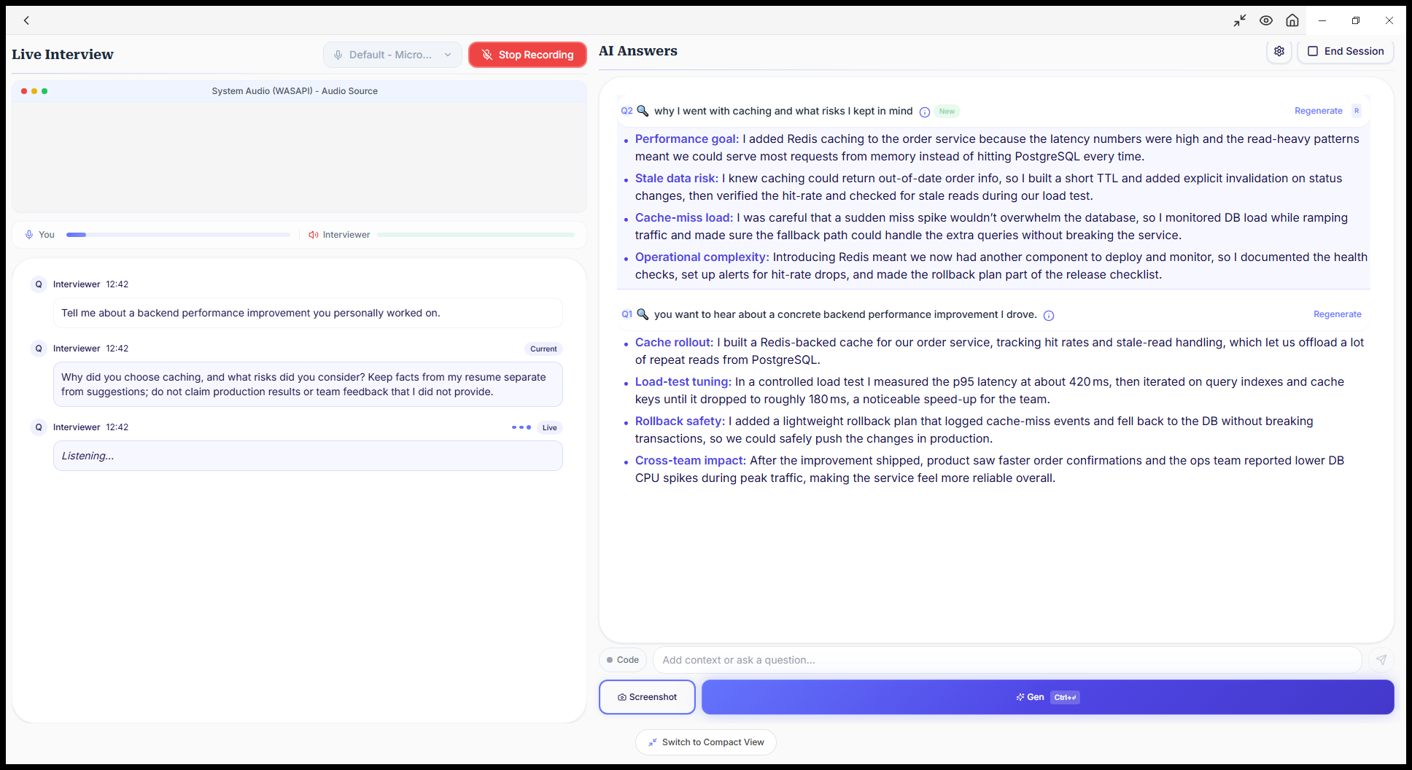
Task: Click the three-dot indicator beside Live
Action: (x=521, y=427)
